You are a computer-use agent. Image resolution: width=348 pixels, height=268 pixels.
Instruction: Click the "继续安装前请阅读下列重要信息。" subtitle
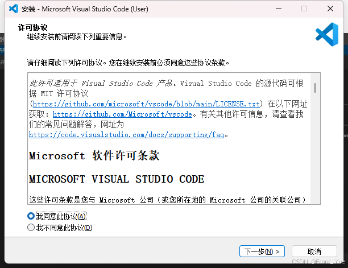[x=77, y=36]
